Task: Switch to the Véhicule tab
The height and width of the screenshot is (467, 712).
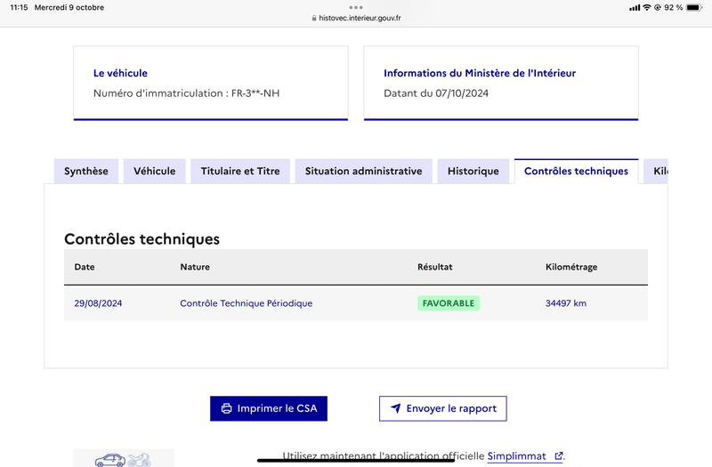Action: coord(154,171)
